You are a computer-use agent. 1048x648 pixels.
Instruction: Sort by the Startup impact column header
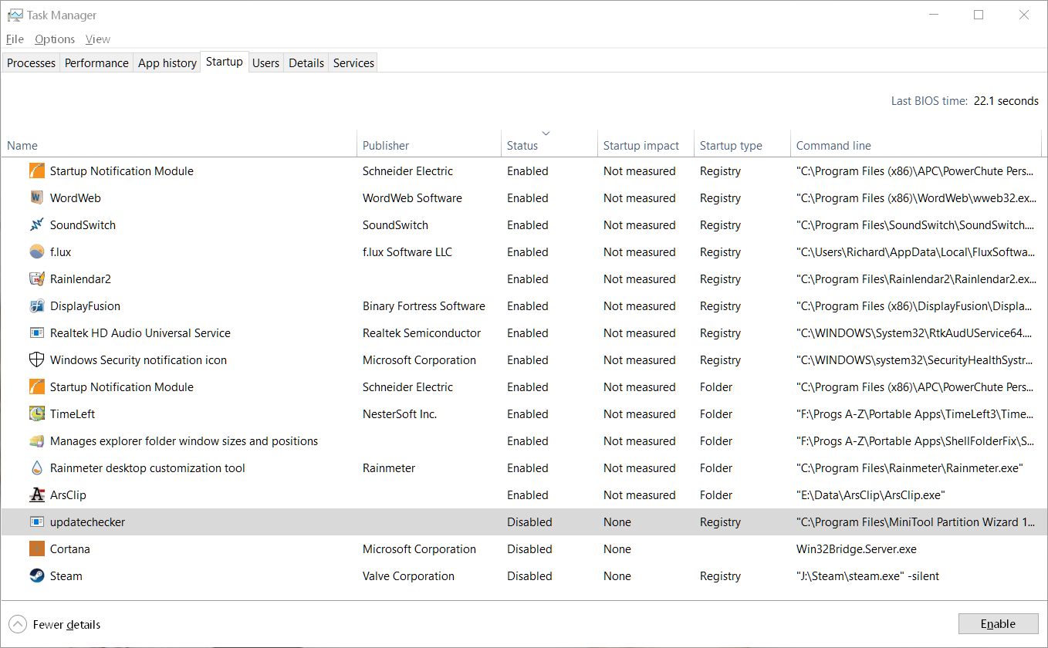[x=646, y=146]
